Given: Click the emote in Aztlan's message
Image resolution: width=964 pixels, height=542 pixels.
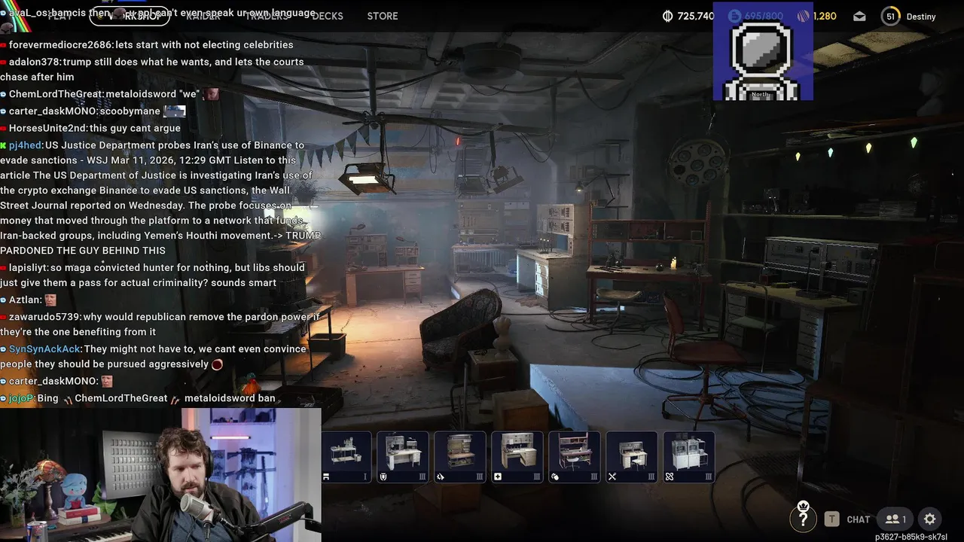Looking at the screenshot, I should coord(50,300).
